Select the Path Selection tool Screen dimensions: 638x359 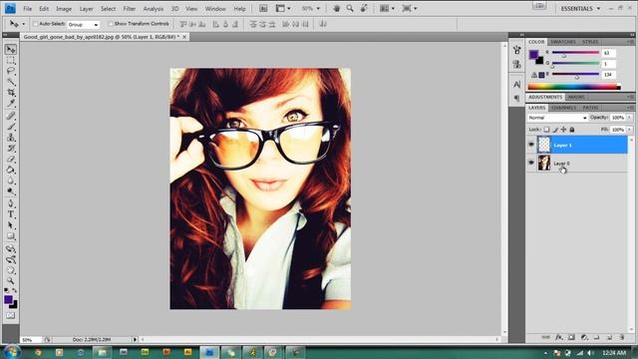[x=11, y=225]
